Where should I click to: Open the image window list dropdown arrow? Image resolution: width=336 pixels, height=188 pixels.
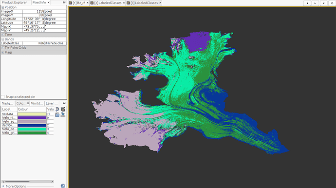point(323,3)
